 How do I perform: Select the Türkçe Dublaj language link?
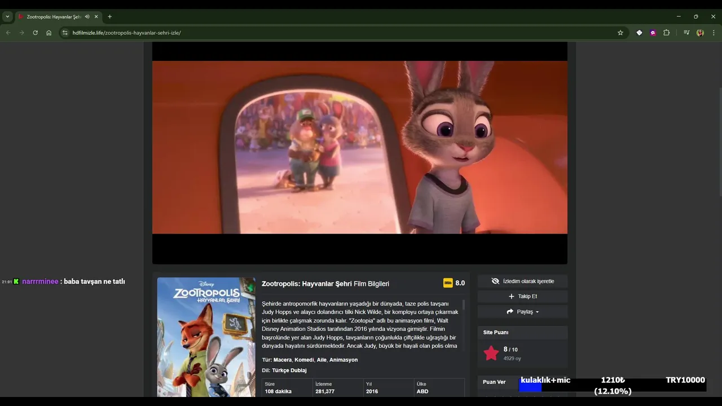pos(289,370)
